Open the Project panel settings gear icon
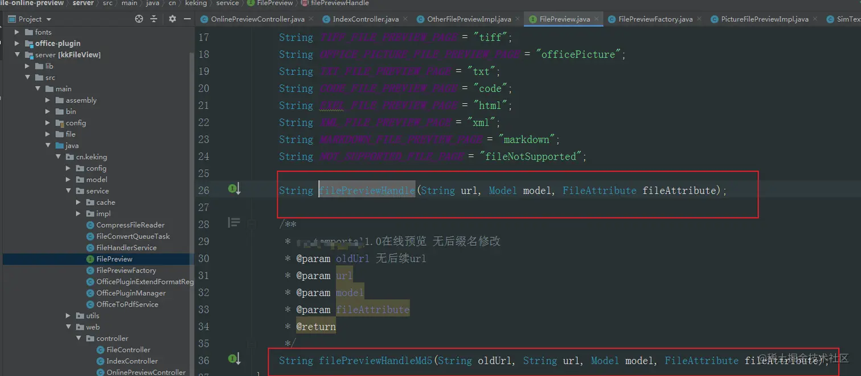This screenshot has width=861, height=376. click(172, 18)
